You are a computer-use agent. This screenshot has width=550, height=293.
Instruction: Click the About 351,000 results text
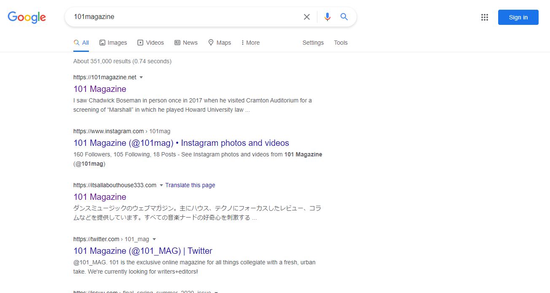(x=122, y=61)
